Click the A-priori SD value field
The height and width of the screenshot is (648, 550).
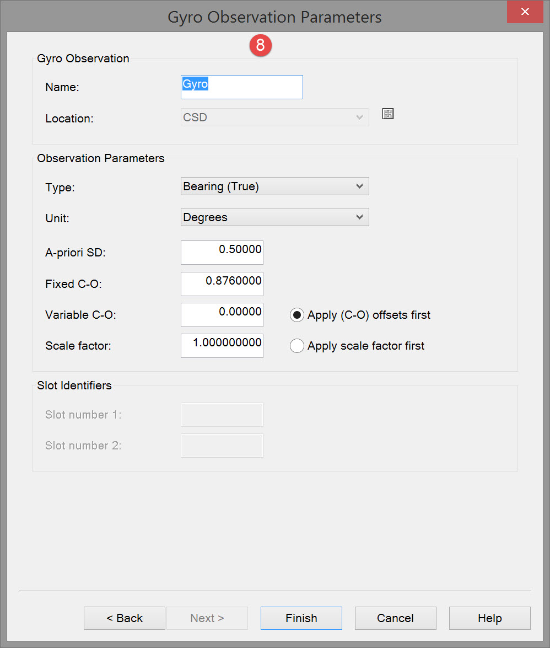[x=222, y=253]
